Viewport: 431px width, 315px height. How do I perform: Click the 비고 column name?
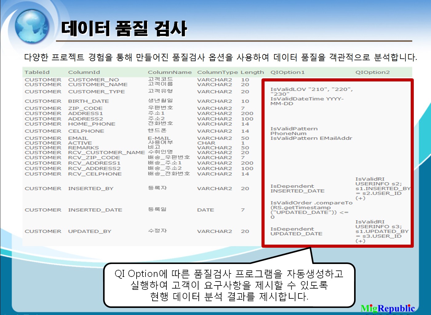click(x=154, y=147)
